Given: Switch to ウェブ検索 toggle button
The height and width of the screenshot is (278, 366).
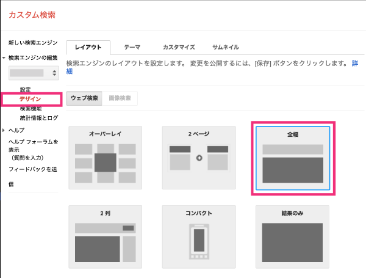Looking at the screenshot, I should click(84, 98).
